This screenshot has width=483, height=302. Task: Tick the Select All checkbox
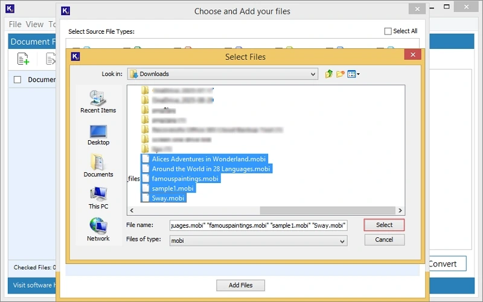tap(388, 31)
